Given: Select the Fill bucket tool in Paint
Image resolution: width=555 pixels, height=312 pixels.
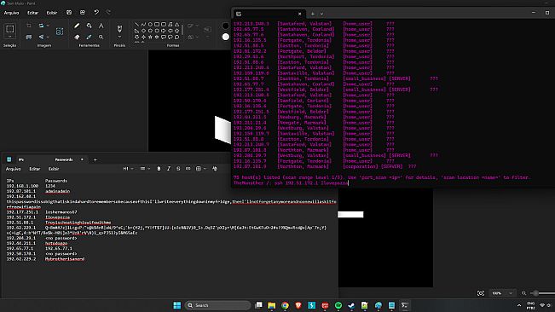Looking at the screenshot, I should tap(90, 26).
